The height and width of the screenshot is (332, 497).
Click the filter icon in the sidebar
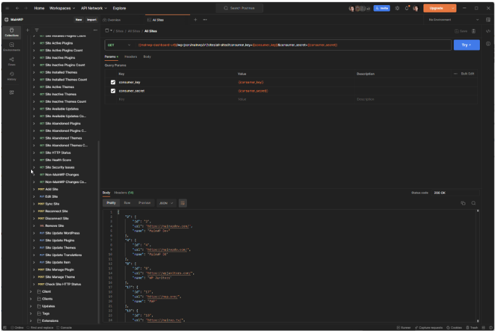[37, 30]
